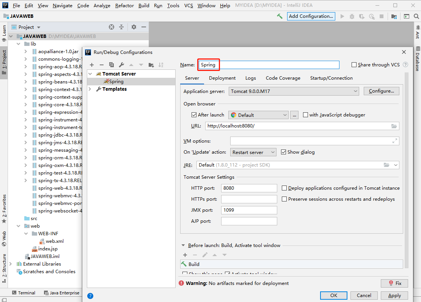Add Before launch task with plus icon
421x302 pixels.
(x=185, y=255)
